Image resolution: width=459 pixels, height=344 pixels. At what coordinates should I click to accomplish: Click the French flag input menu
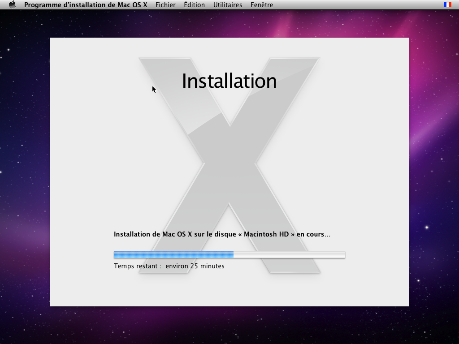click(448, 4)
